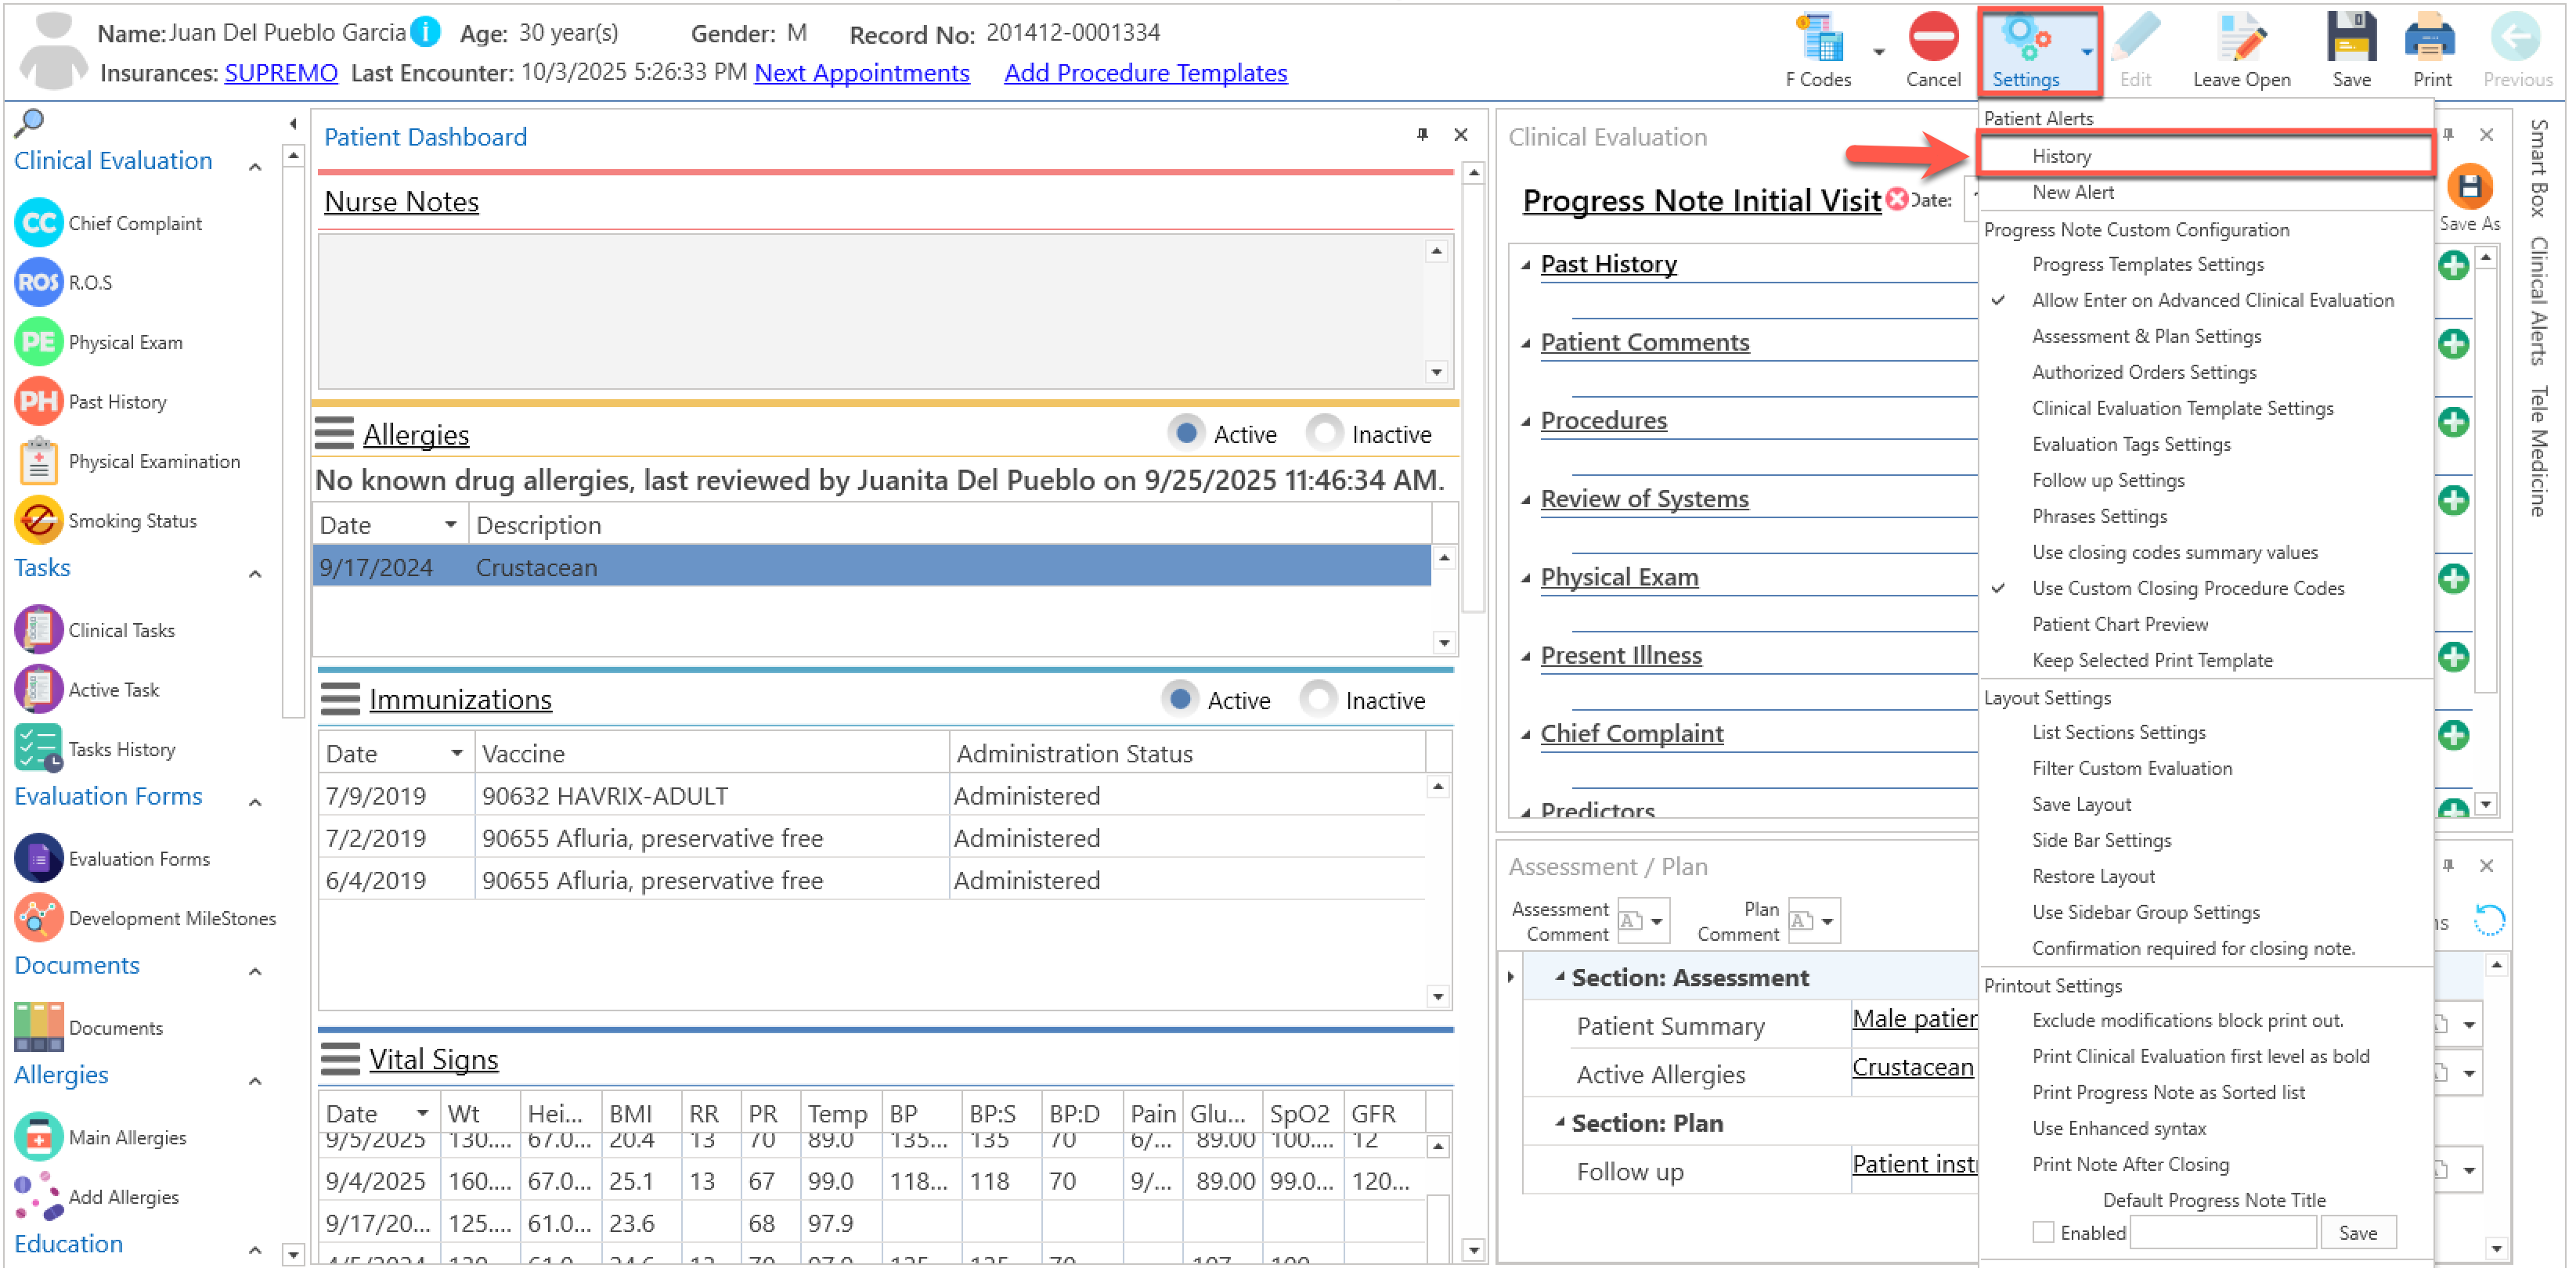Open the Chief Complaint sidebar icon

click(39, 223)
